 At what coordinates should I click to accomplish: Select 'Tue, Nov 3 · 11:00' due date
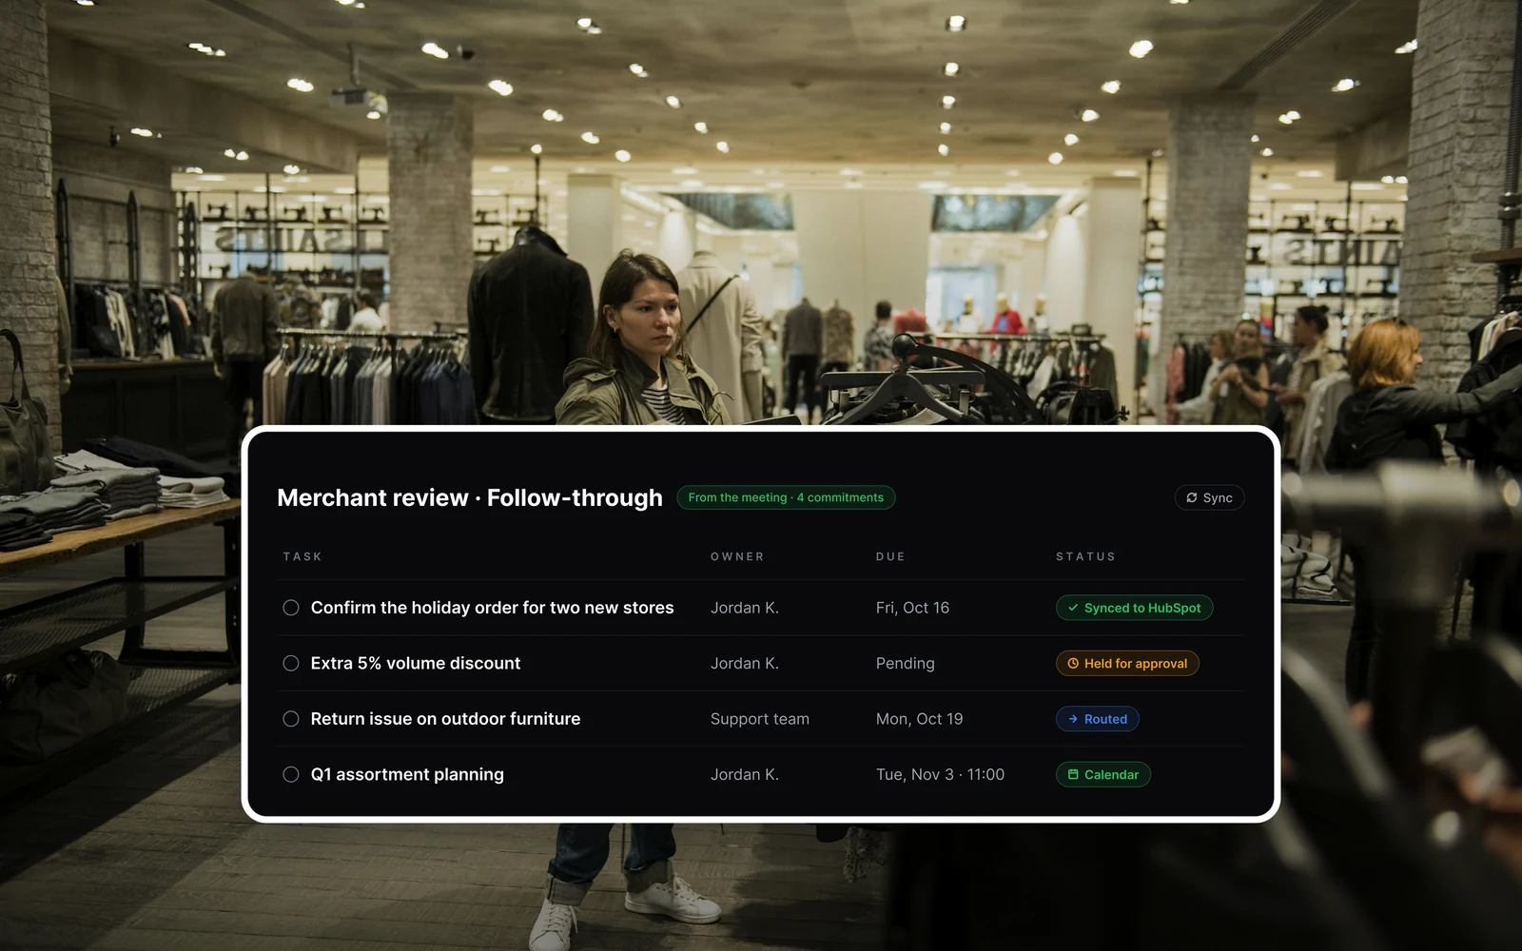tap(940, 774)
